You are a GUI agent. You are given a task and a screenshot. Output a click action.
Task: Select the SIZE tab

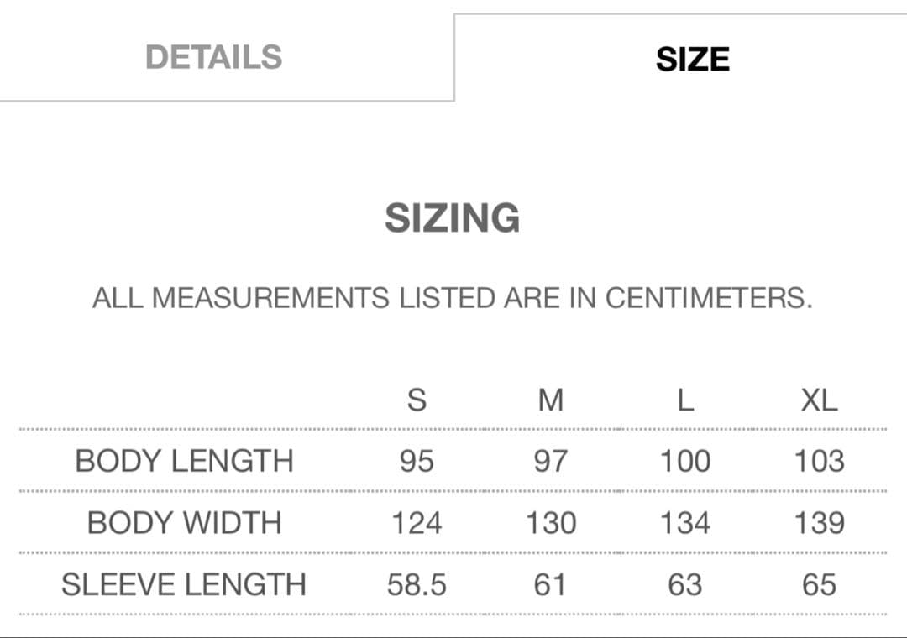point(692,60)
